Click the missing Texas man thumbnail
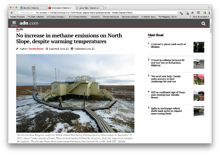Screen dimensions: 220x155 click(199, 95)
